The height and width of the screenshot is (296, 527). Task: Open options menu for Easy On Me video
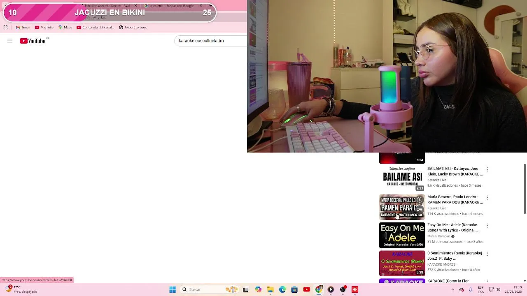pos(487,226)
